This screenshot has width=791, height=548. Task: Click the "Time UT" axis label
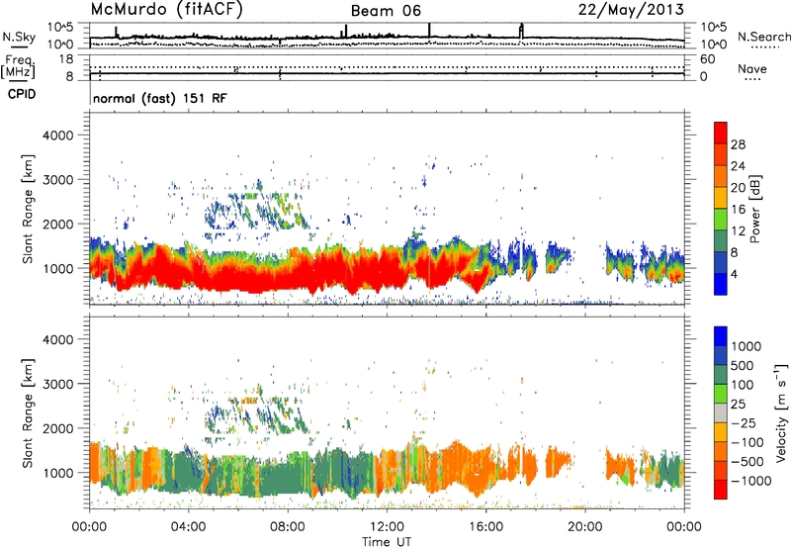coord(387,542)
